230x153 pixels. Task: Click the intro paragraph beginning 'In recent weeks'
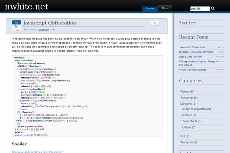87,45
